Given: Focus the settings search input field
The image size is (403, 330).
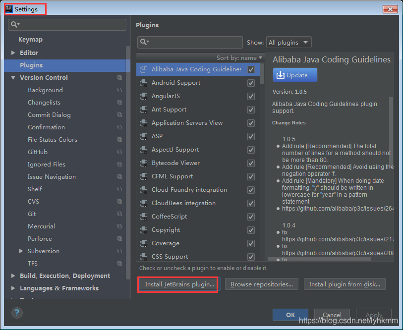Looking at the screenshot, I should 67,25.
